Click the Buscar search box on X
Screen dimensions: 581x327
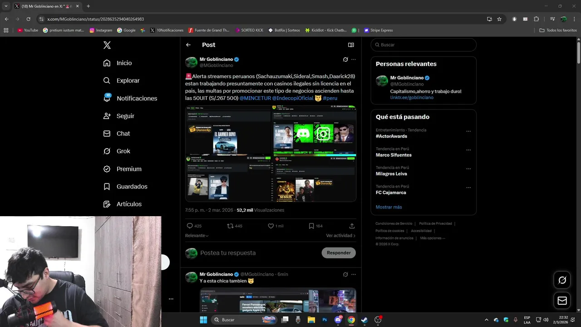coord(423,45)
